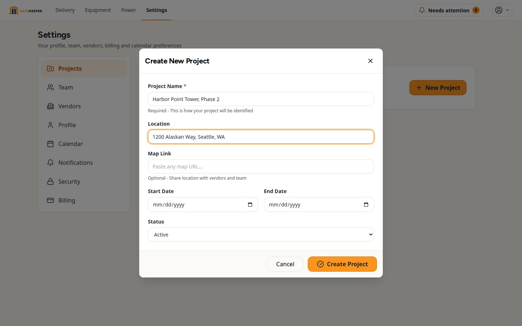The height and width of the screenshot is (326, 522).
Task: Click the Map Link input field
Action: pos(261,166)
